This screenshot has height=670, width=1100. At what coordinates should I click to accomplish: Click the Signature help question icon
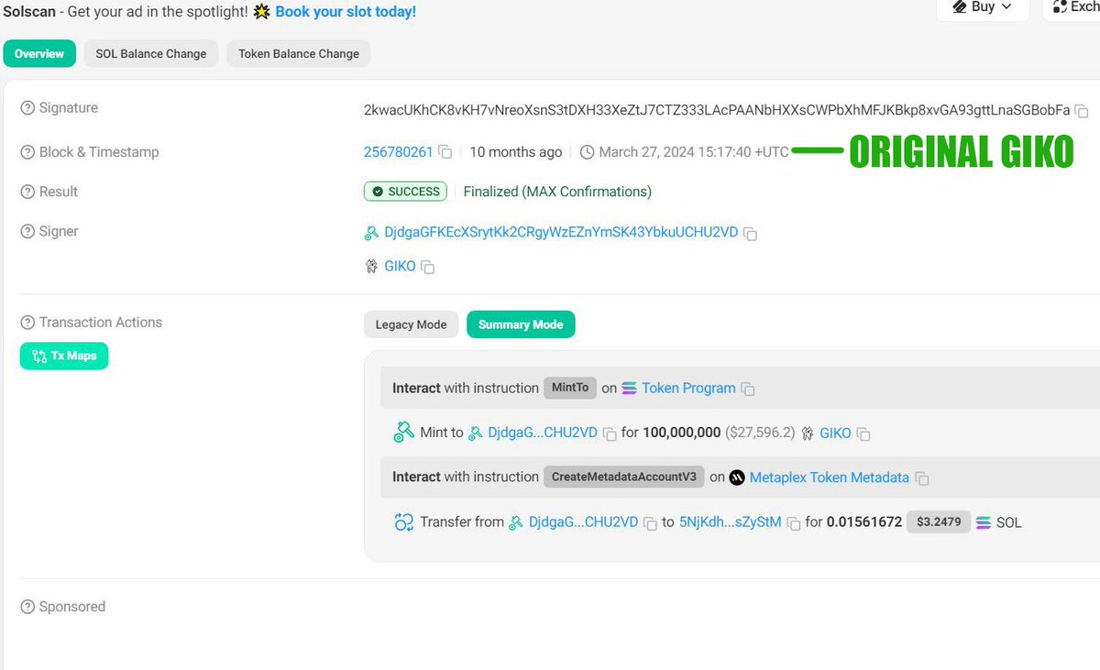pos(27,108)
